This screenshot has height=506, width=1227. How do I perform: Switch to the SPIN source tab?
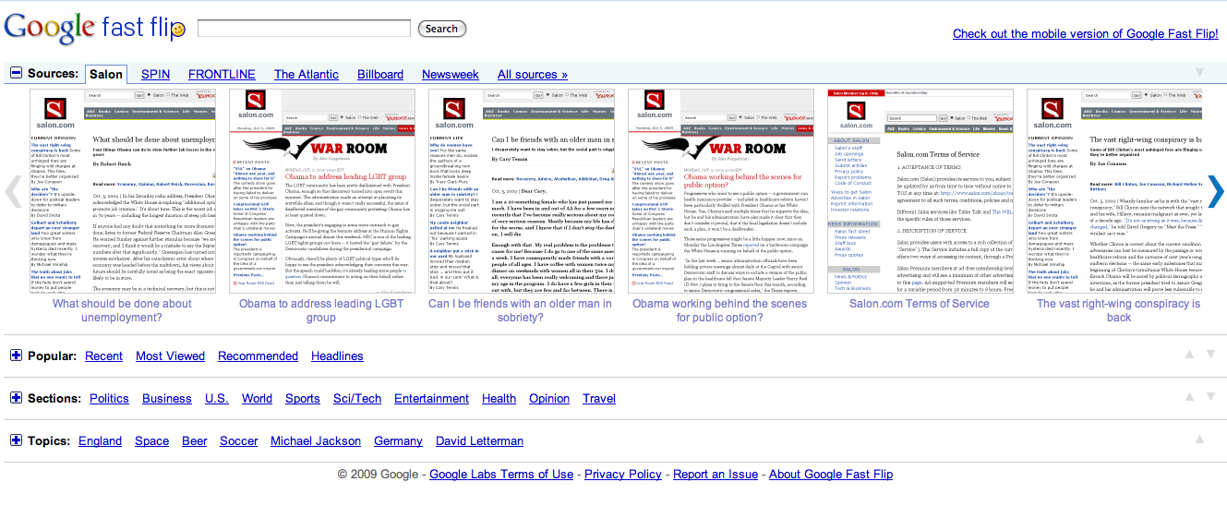coord(155,74)
